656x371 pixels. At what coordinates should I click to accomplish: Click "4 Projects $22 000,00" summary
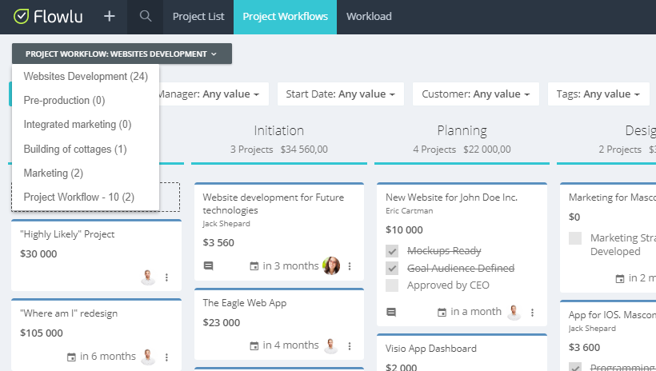click(462, 150)
